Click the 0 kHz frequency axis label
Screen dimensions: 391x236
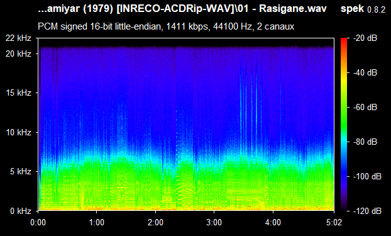tap(21, 211)
